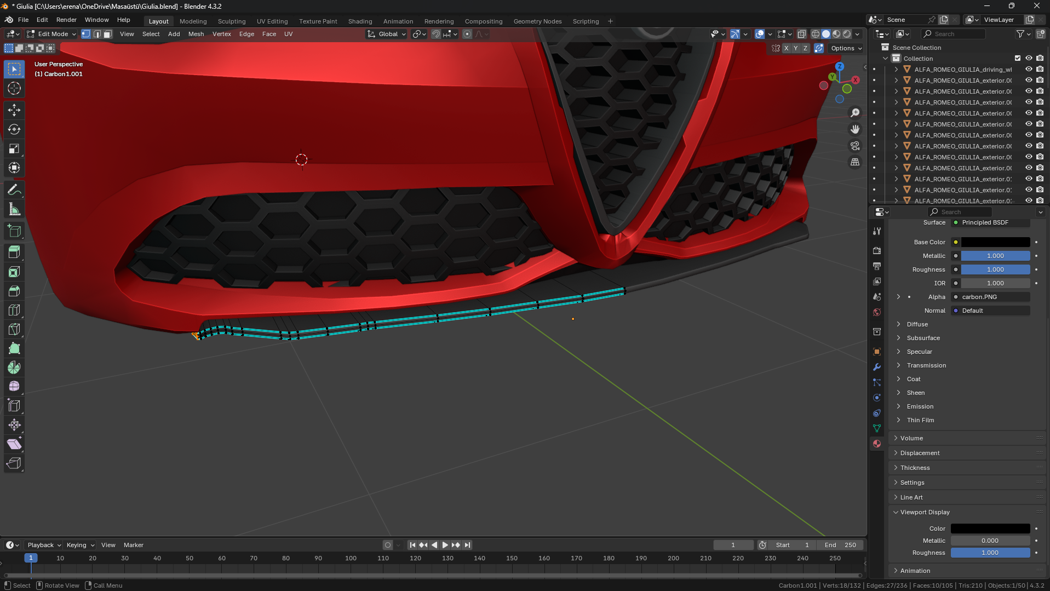Select the Measure tool

tap(14, 209)
